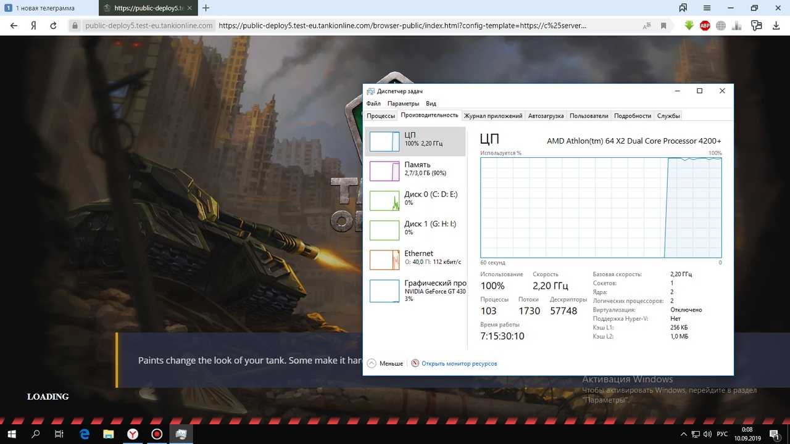Screen dimensions: 790x444
Task: Switch to the Процессы tab
Action: [x=381, y=116]
